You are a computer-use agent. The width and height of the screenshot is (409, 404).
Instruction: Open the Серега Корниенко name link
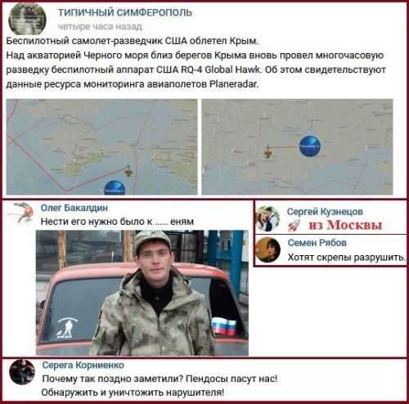83,365
